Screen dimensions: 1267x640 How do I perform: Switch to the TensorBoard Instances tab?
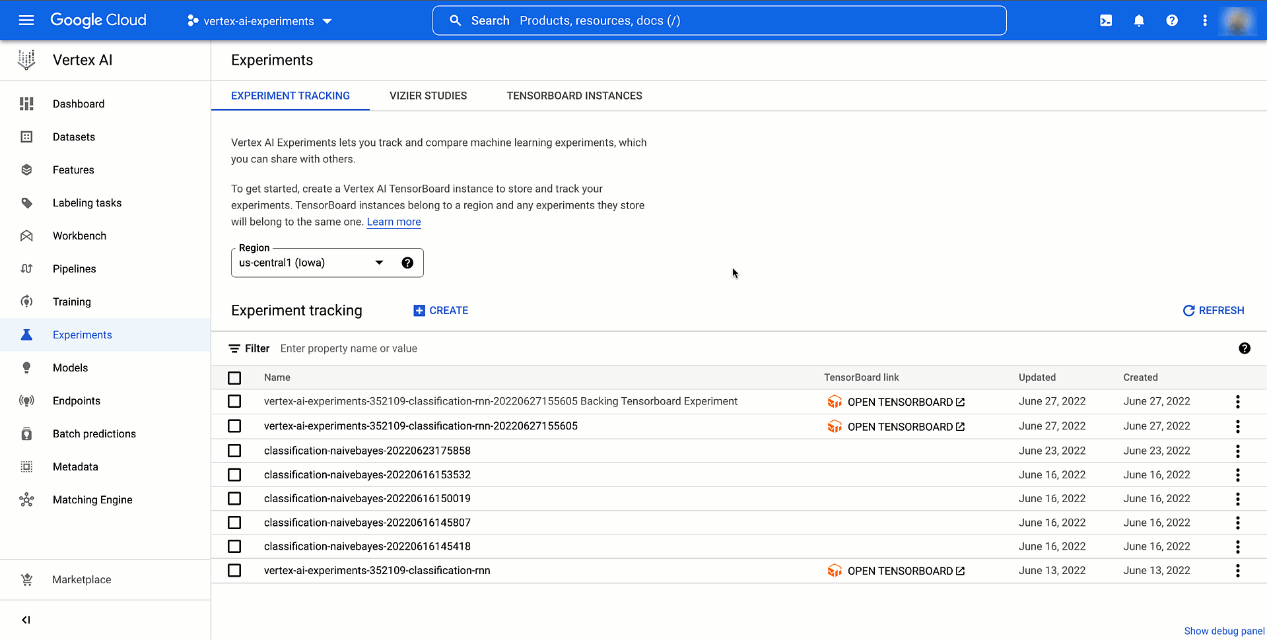pyautogui.click(x=574, y=96)
